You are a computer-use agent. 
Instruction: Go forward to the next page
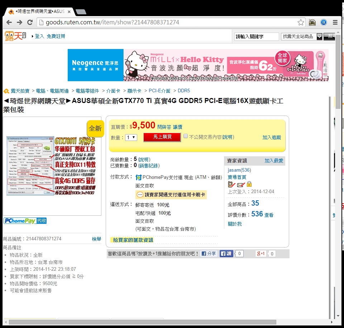(x=19, y=22)
